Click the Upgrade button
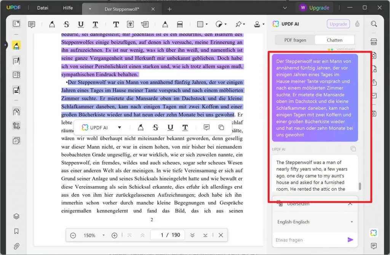 click(x=315, y=7)
